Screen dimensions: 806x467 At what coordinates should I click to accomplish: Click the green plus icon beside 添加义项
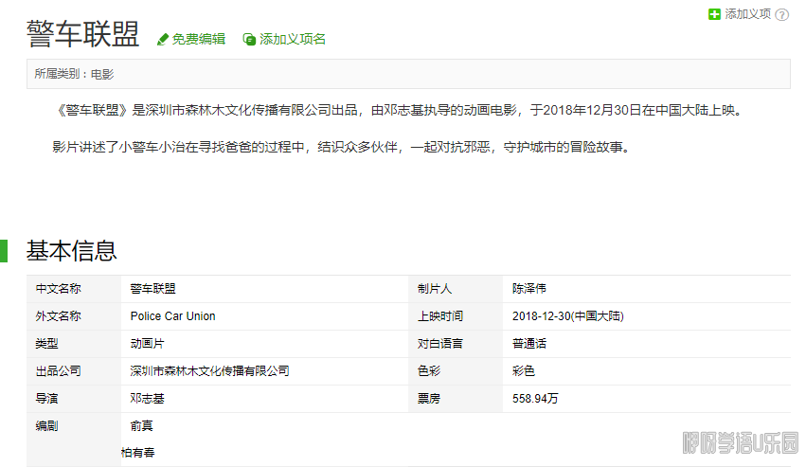coord(714,14)
